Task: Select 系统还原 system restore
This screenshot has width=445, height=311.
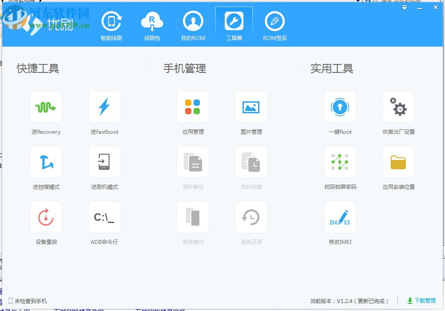Action: tap(251, 223)
